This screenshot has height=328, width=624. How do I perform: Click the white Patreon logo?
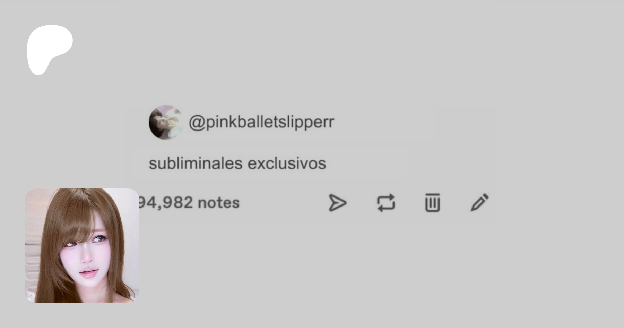(x=50, y=50)
